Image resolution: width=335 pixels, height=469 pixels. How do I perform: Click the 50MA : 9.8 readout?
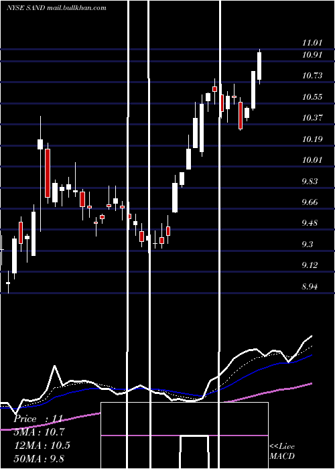pos(39,458)
